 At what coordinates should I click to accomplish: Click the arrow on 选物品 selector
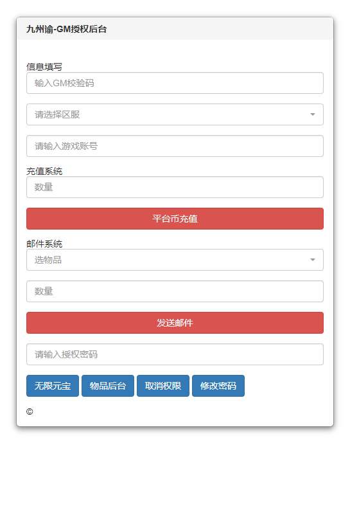(313, 260)
